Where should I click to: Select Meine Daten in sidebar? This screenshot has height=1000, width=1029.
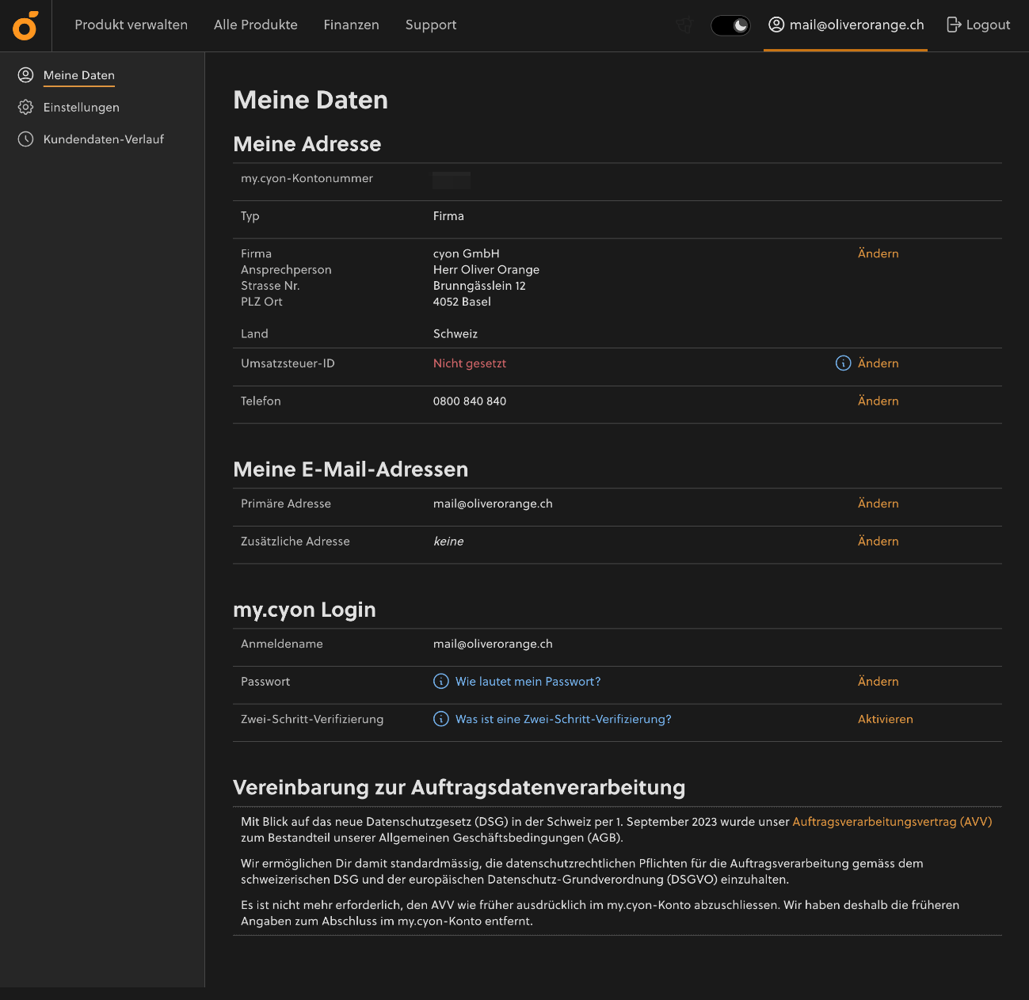point(79,75)
